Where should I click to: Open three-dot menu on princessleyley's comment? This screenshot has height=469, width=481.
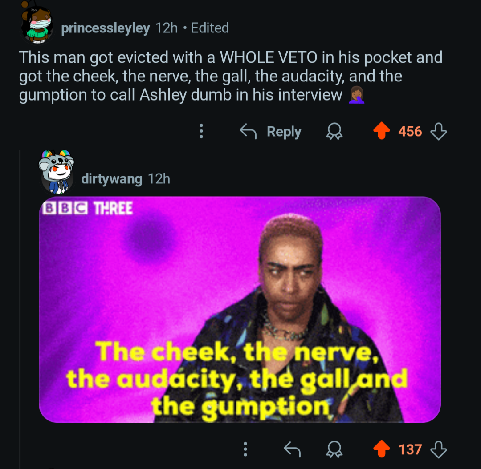[201, 131]
